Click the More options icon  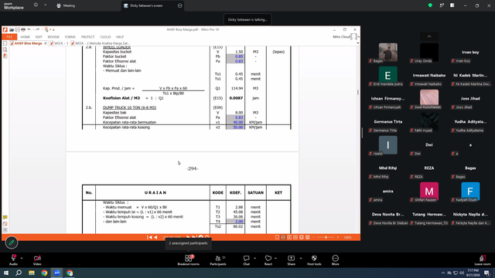click(x=335, y=260)
